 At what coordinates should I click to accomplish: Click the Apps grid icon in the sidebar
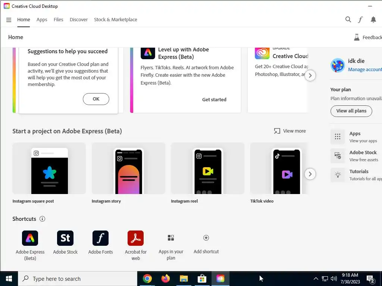pos(338,136)
